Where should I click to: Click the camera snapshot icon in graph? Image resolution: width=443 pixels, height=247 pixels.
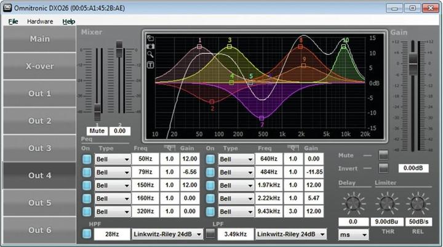point(150,46)
